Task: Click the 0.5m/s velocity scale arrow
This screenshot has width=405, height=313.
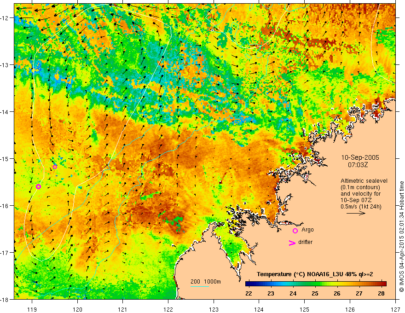Action: click(x=356, y=213)
